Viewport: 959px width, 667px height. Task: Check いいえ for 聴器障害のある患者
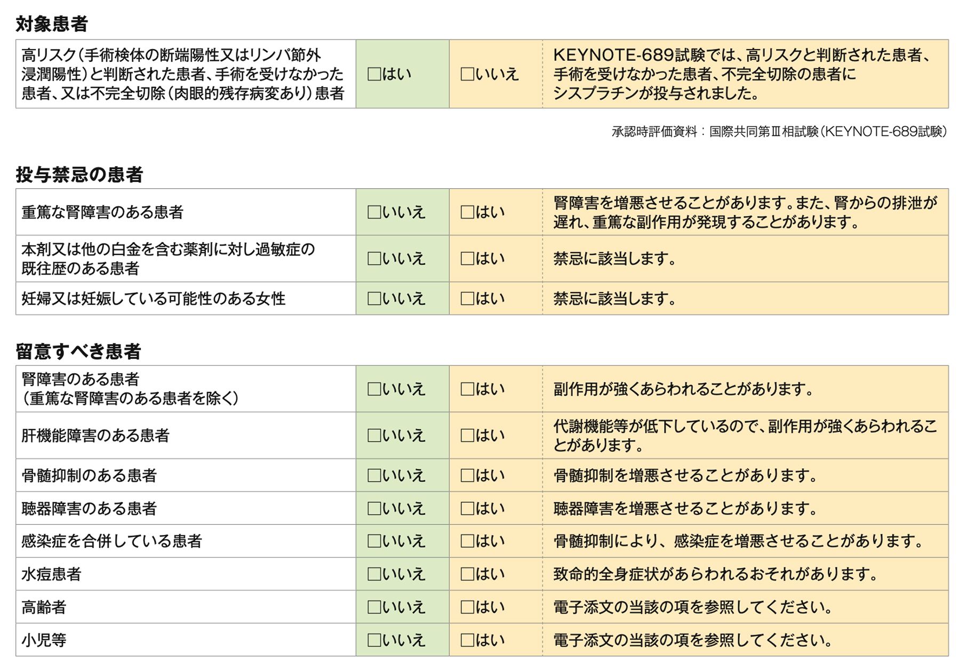[374, 509]
